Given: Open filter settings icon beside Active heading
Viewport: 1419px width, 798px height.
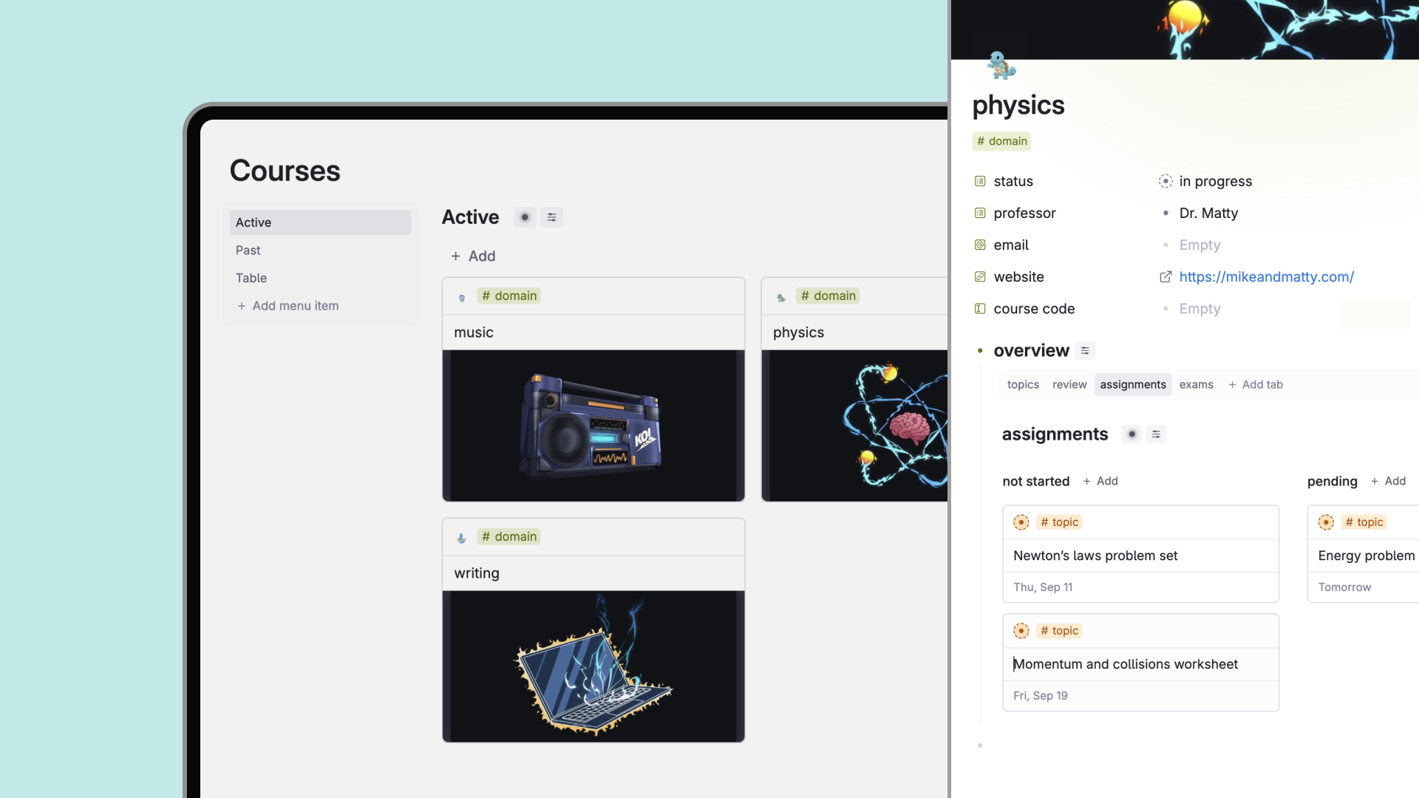Looking at the screenshot, I should (x=551, y=217).
